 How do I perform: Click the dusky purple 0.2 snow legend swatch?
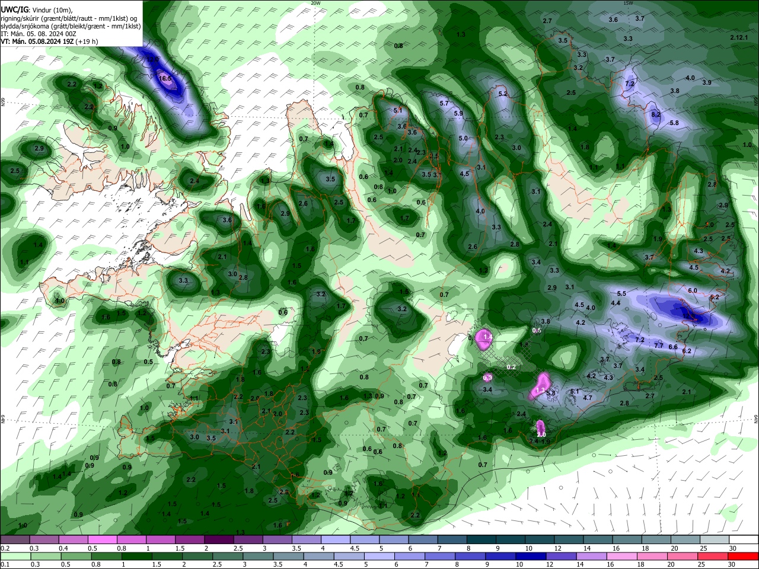click(14, 540)
